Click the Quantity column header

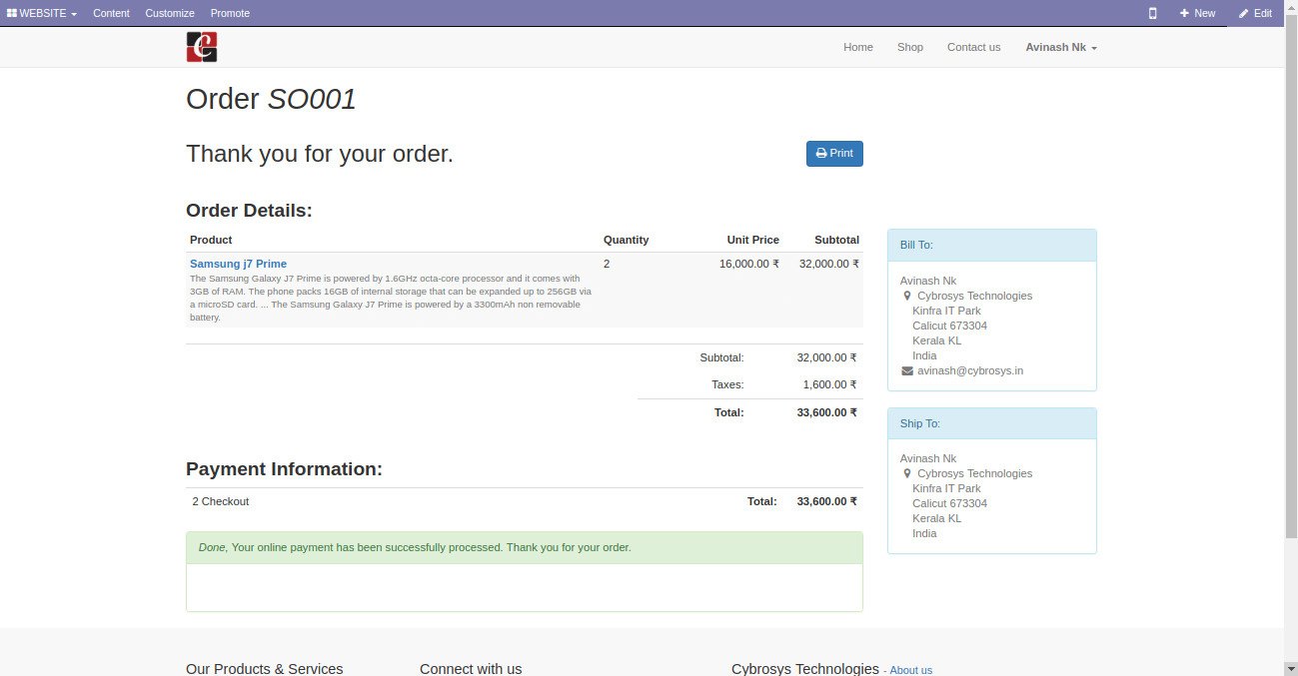coord(627,240)
